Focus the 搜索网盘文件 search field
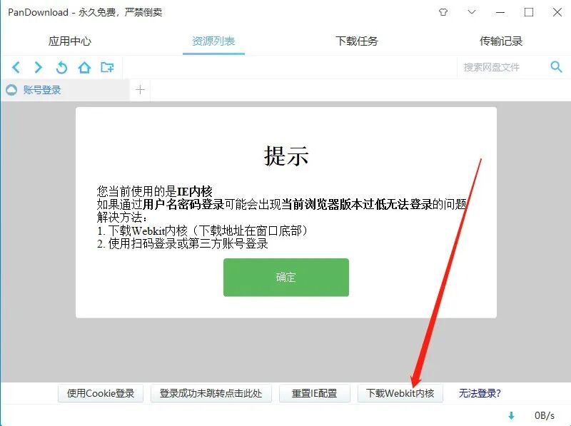Viewport: 571px width, 426px height. [x=502, y=67]
